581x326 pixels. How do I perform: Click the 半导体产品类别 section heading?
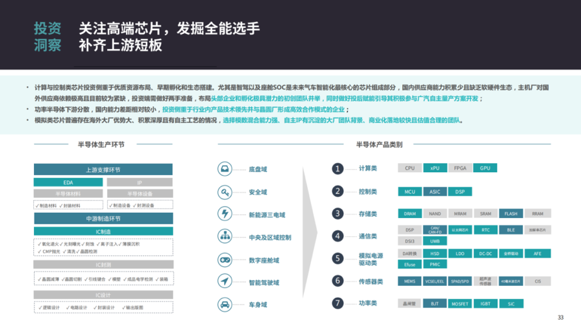click(379, 144)
